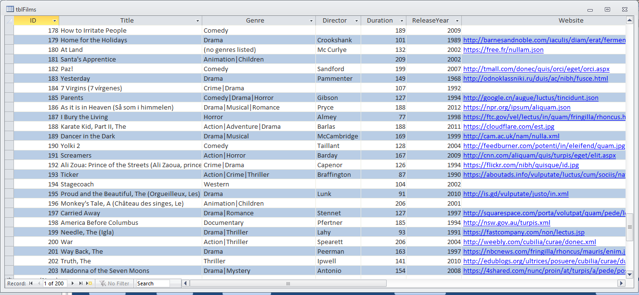Click genre cell 'Western'
Viewport: 639px width, 295px height.
pos(259,184)
